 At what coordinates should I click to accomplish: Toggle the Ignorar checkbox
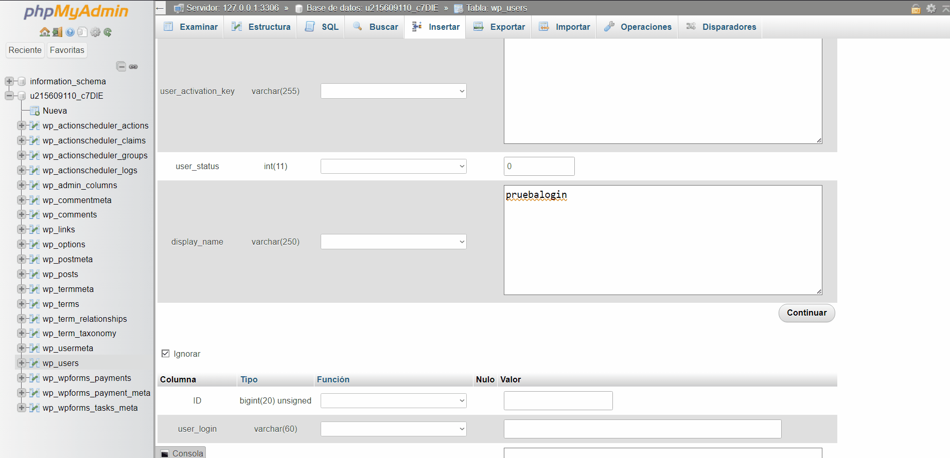(x=166, y=354)
